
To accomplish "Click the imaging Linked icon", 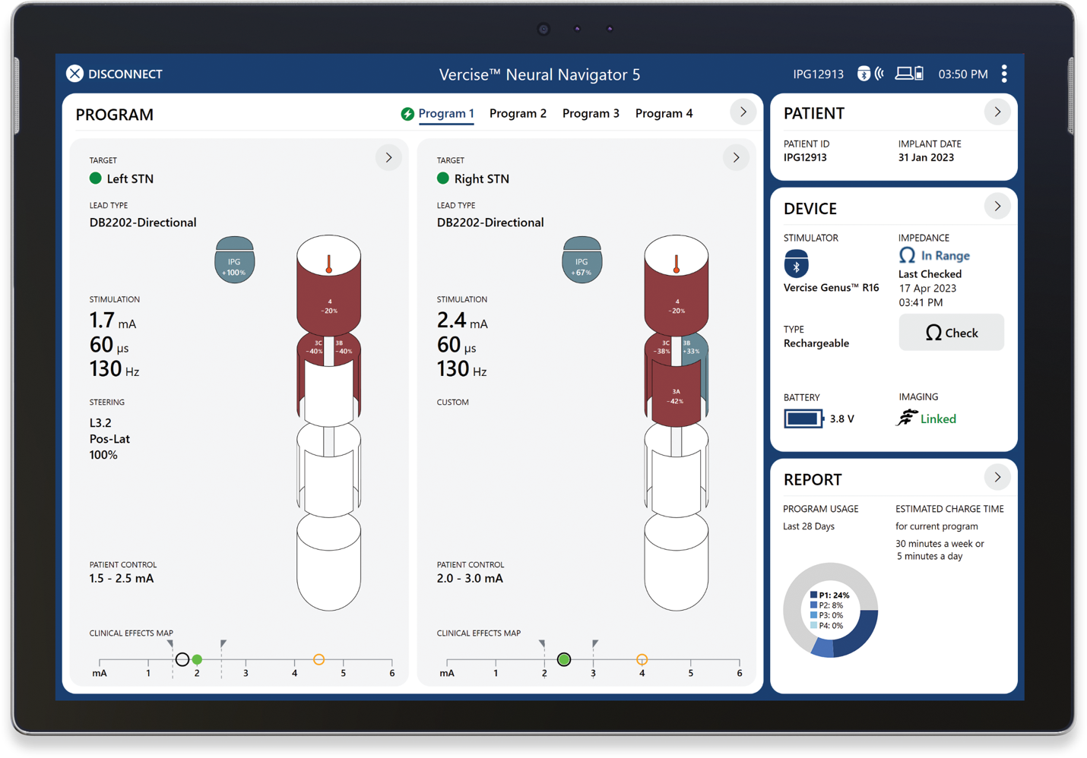I will pos(907,417).
